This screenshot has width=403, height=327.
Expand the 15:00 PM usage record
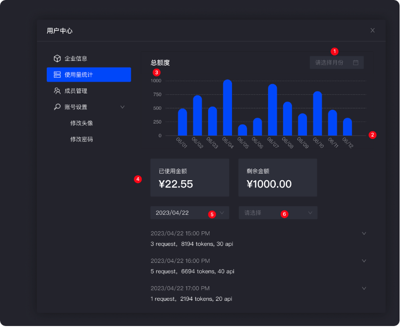tap(364, 233)
